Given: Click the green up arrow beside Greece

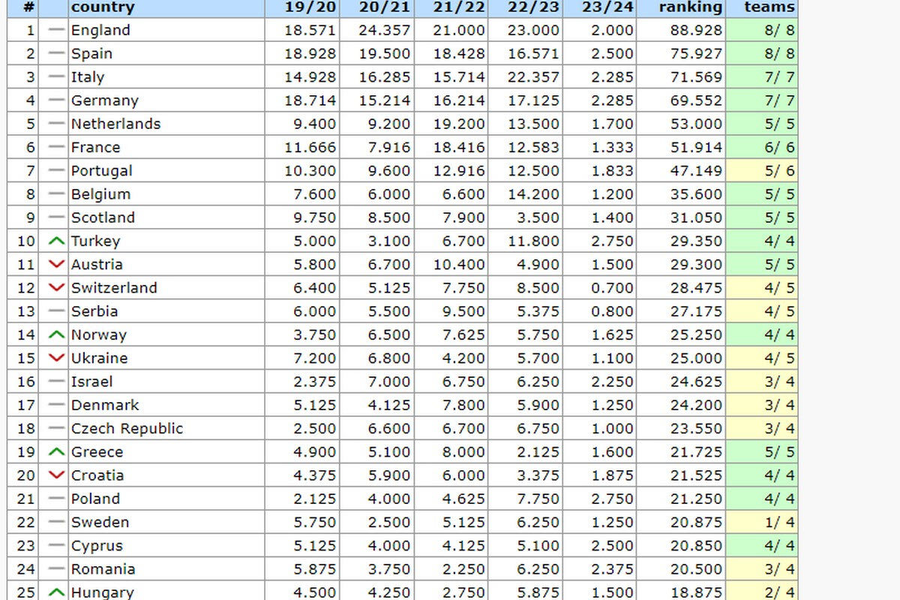Looking at the screenshot, I should tap(56, 452).
